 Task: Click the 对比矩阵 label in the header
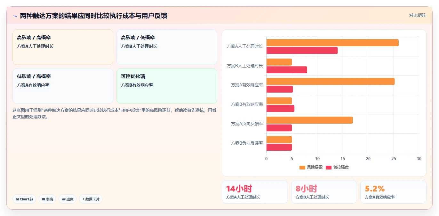point(417,16)
